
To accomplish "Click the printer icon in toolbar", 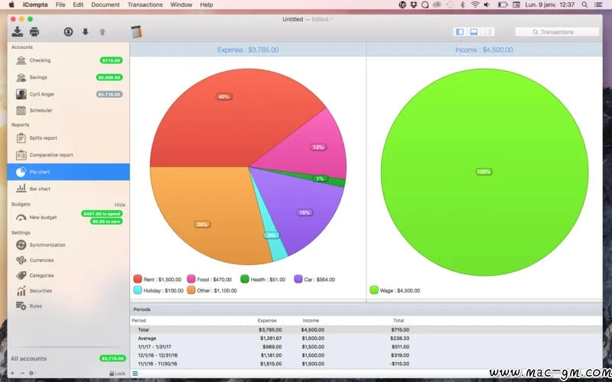I will click(34, 31).
